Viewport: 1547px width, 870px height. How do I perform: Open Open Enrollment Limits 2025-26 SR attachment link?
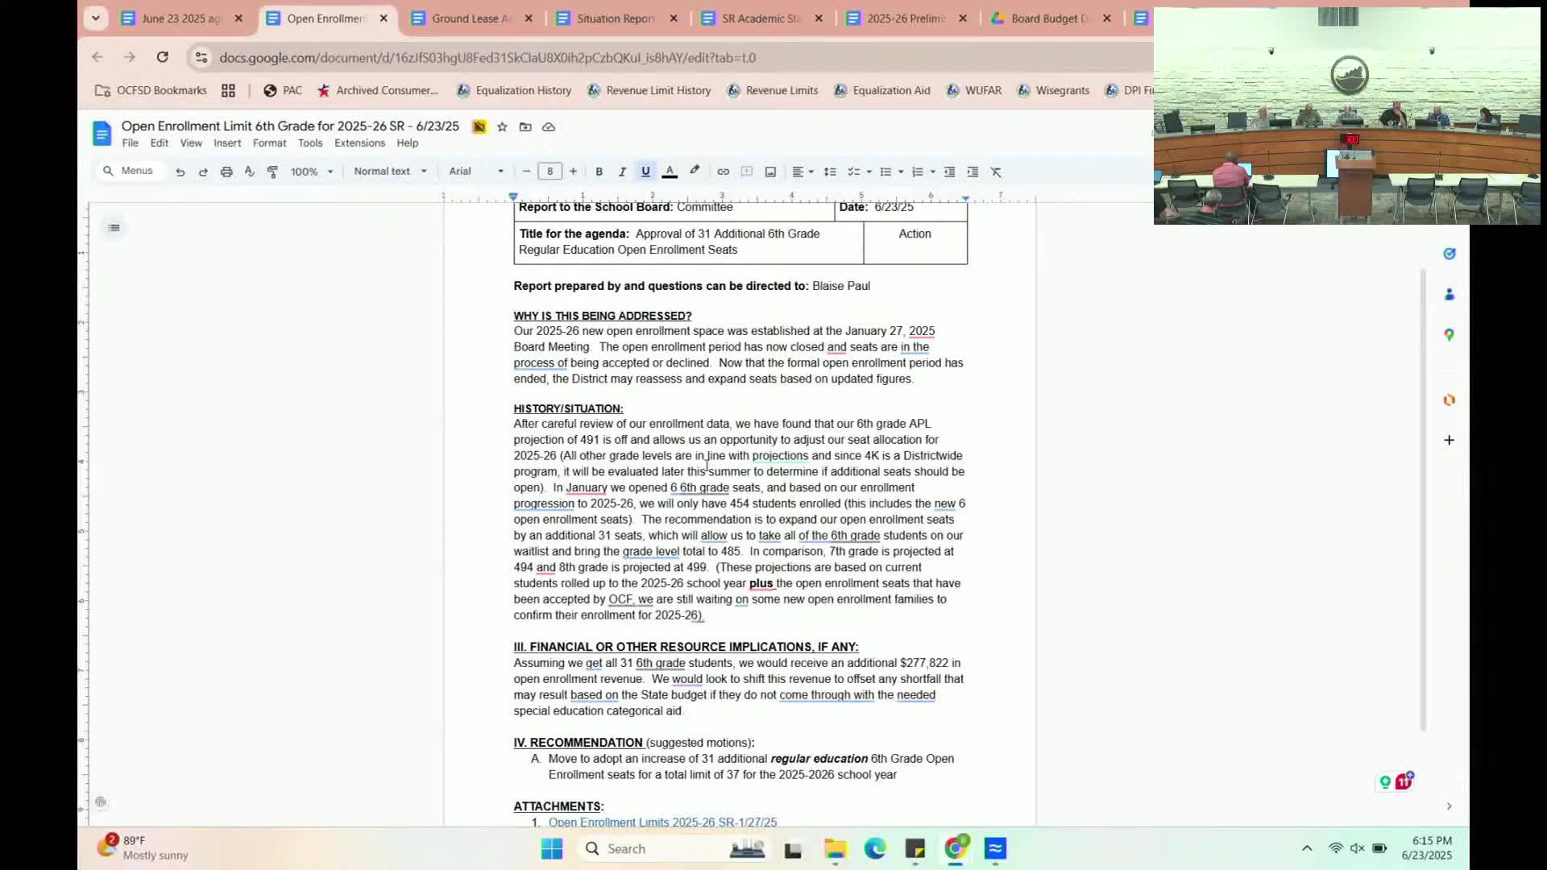pos(662,822)
